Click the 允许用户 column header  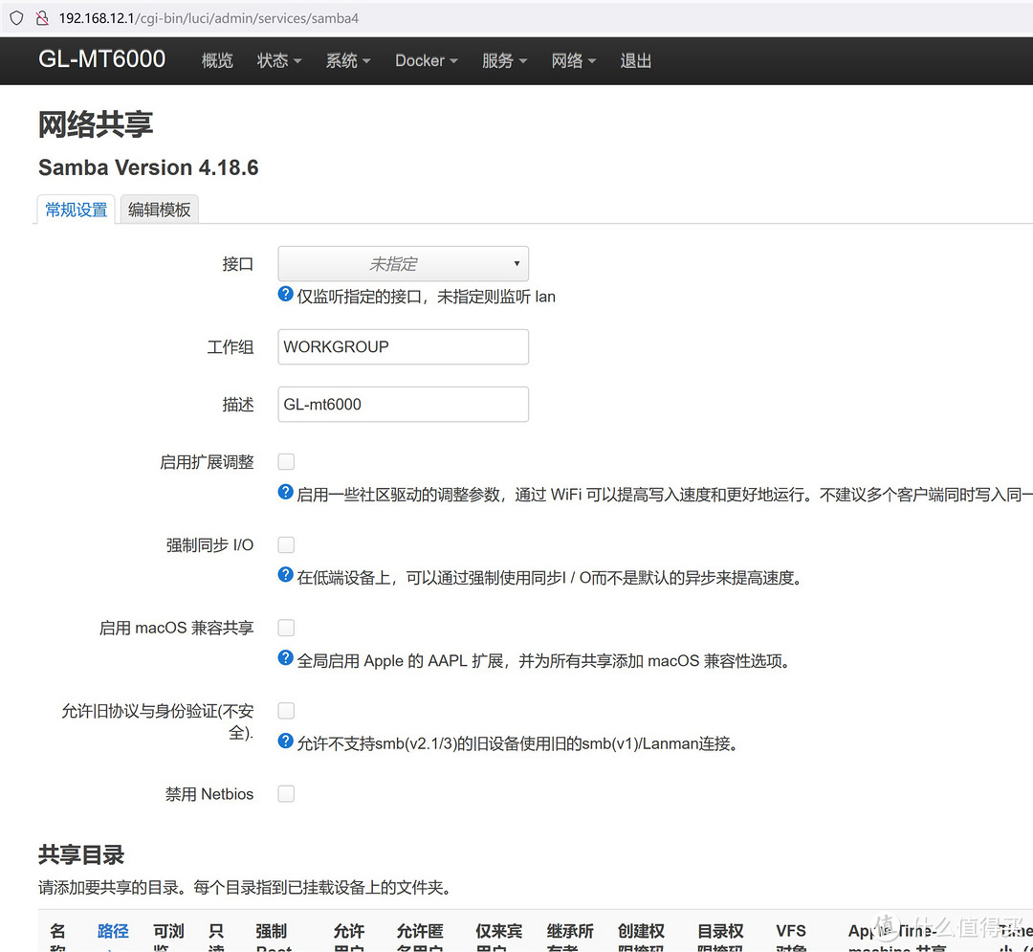348,937
